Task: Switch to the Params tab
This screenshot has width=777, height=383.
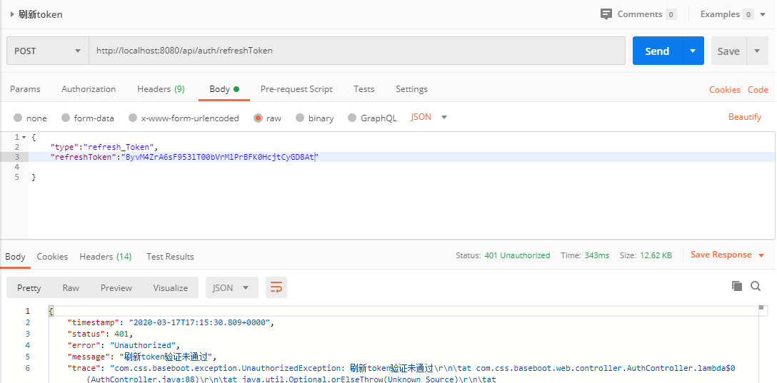Action: [25, 89]
